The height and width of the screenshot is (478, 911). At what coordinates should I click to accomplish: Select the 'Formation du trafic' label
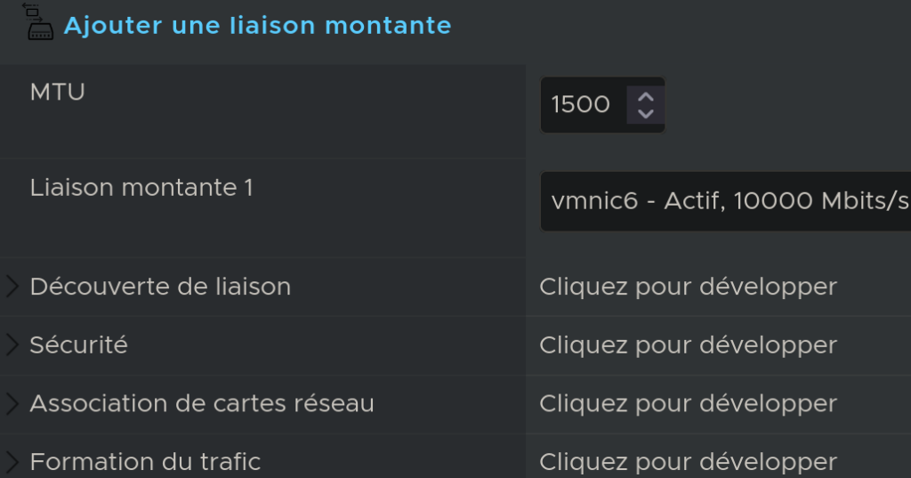[145, 462]
